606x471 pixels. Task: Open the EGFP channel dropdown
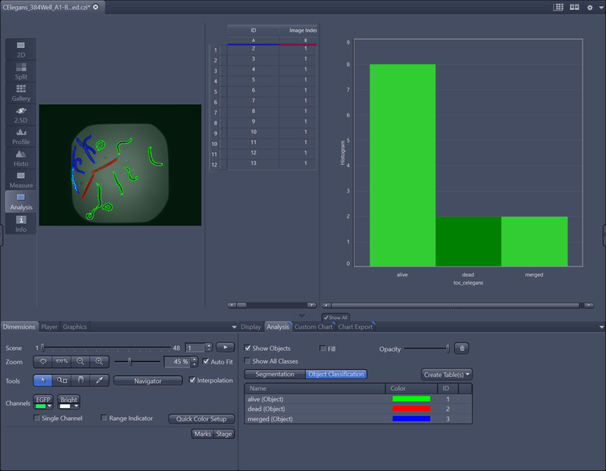coord(50,407)
